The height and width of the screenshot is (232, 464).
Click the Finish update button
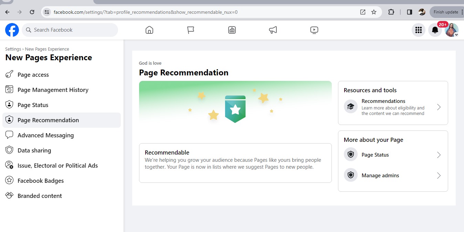coord(446,12)
